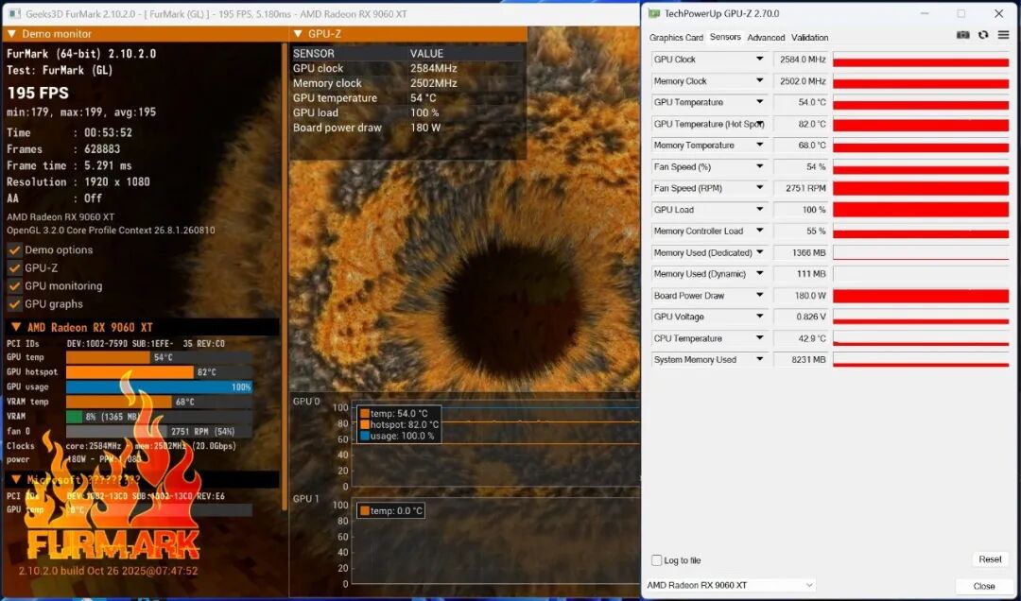Viewport: 1021px width, 601px height.
Task: Open the Fan Speed (%) dropdown
Action: pos(759,166)
